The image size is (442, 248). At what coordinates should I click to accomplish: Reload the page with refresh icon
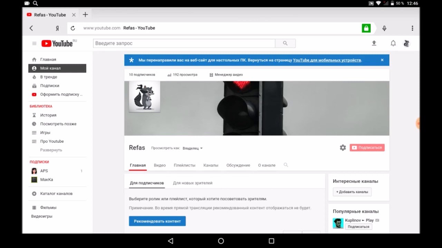[73, 28]
